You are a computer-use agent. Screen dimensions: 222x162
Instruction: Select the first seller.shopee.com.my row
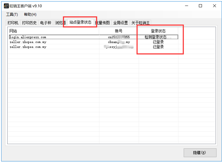click(94, 42)
